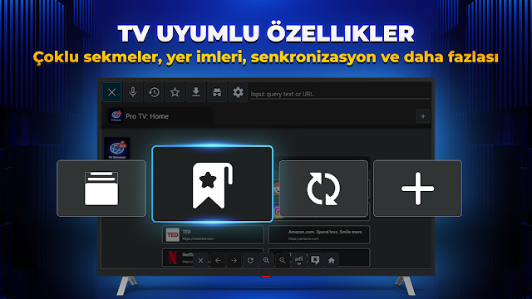Viewport: 532px width, 299px height.
Task: Zoom out of the page
Action: tap(283, 260)
